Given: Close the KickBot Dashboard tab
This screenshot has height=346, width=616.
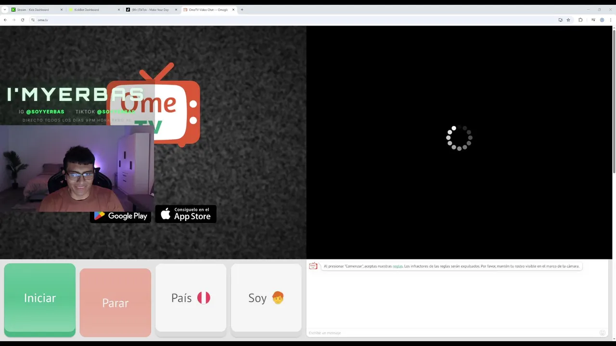Looking at the screenshot, I should tap(119, 10).
